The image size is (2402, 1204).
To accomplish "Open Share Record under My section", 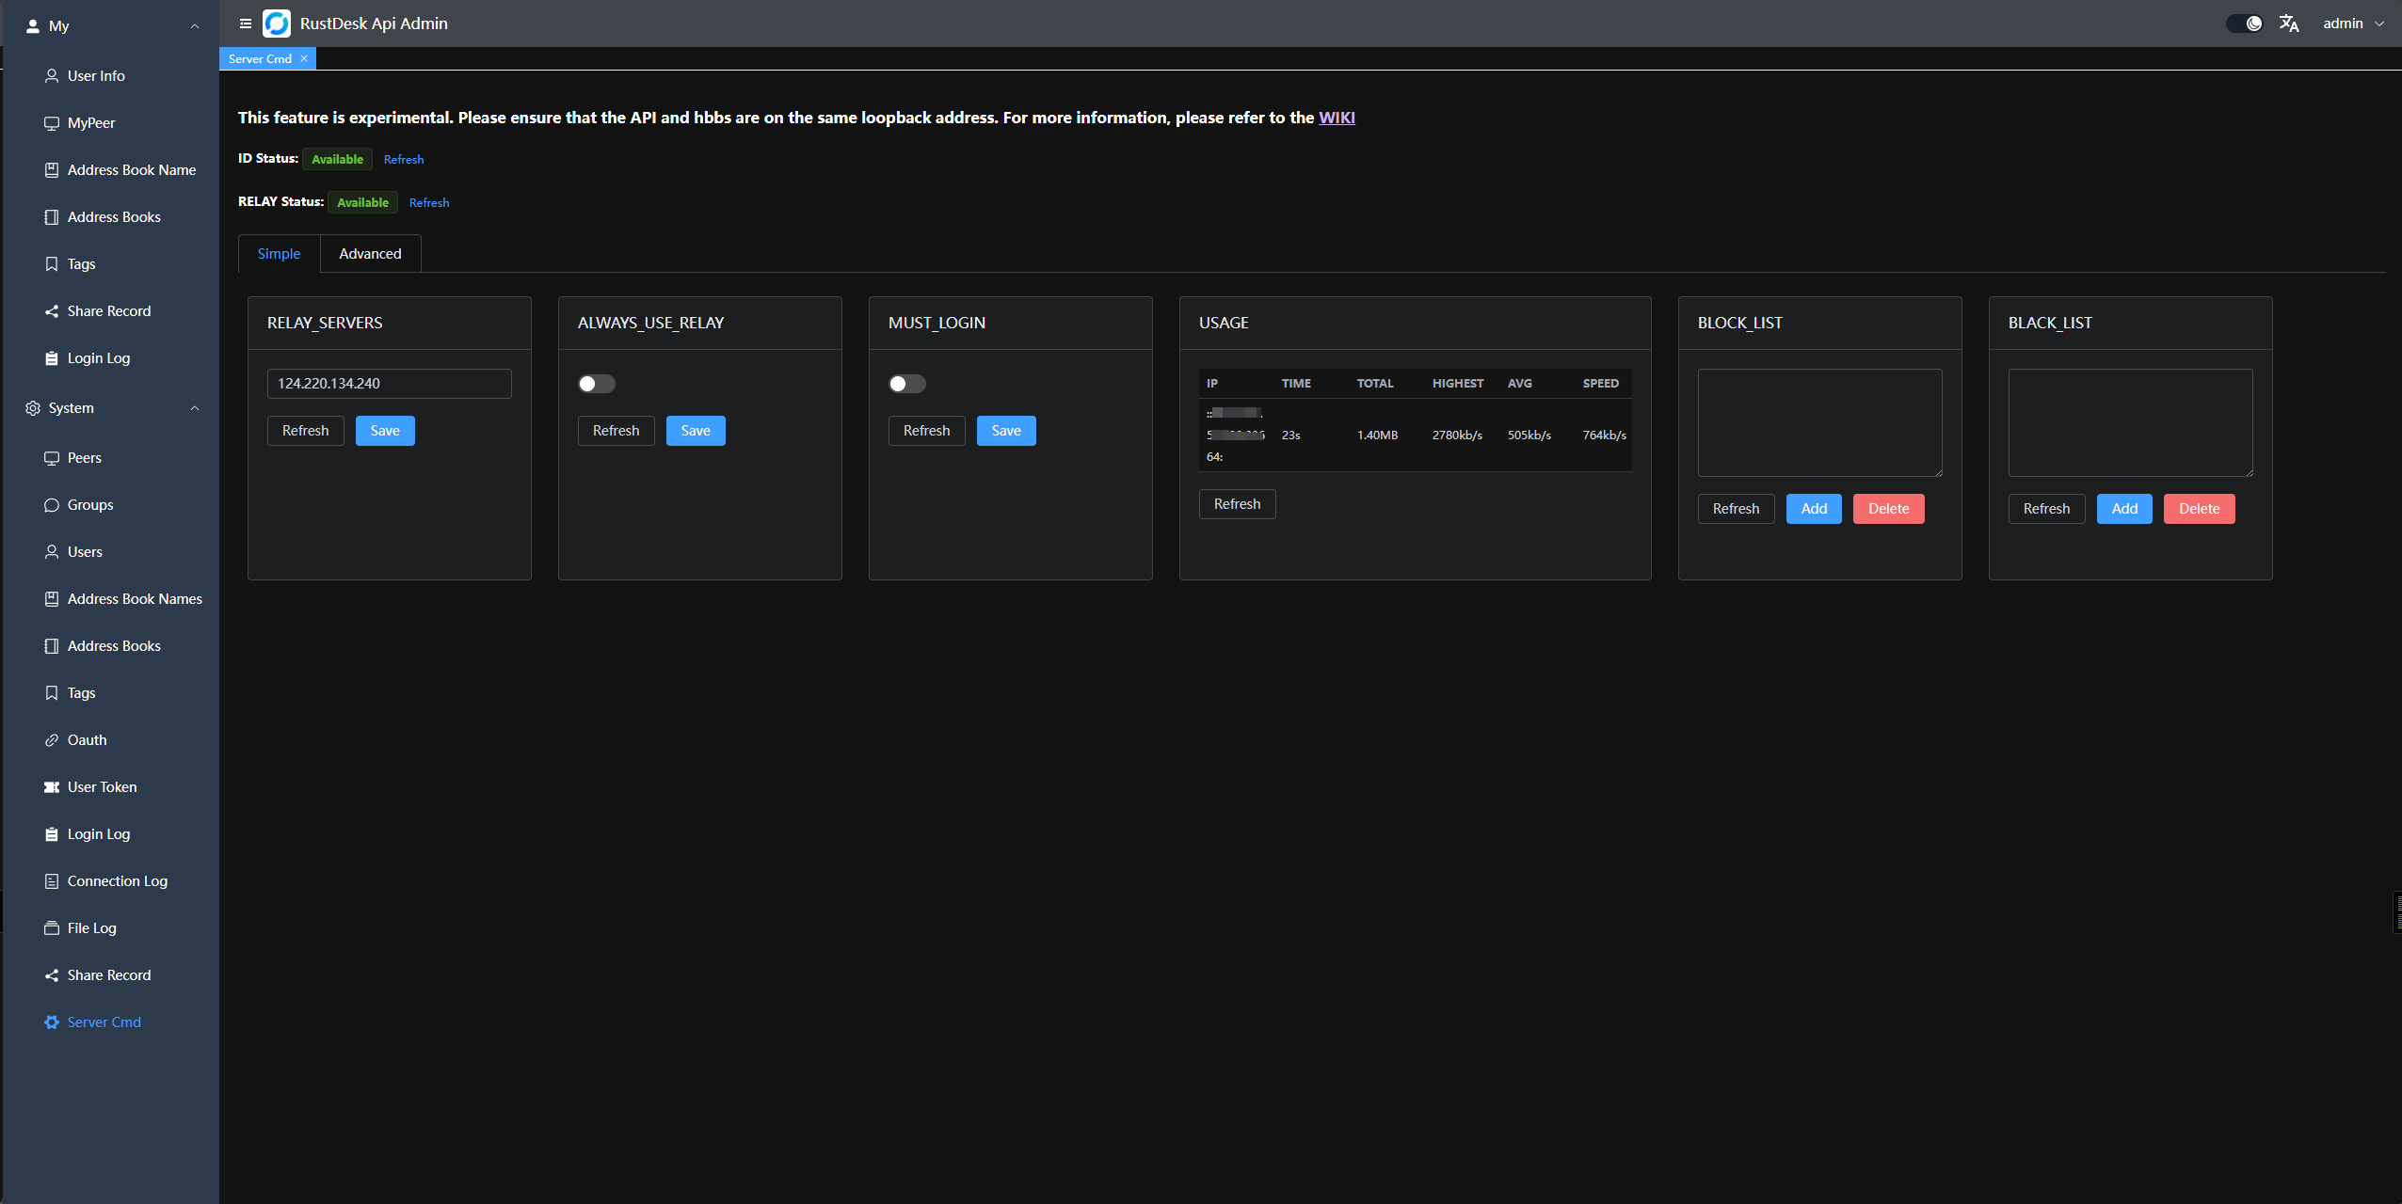I will click(108, 311).
